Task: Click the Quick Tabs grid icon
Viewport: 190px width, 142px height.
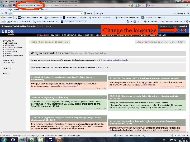Action: coord(3,22)
